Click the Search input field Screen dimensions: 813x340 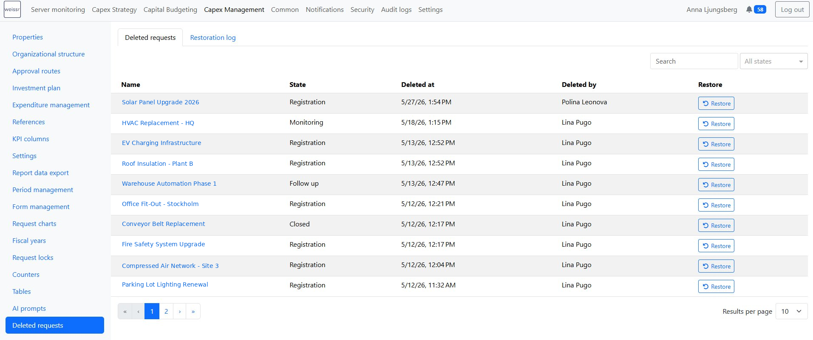click(x=694, y=61)
